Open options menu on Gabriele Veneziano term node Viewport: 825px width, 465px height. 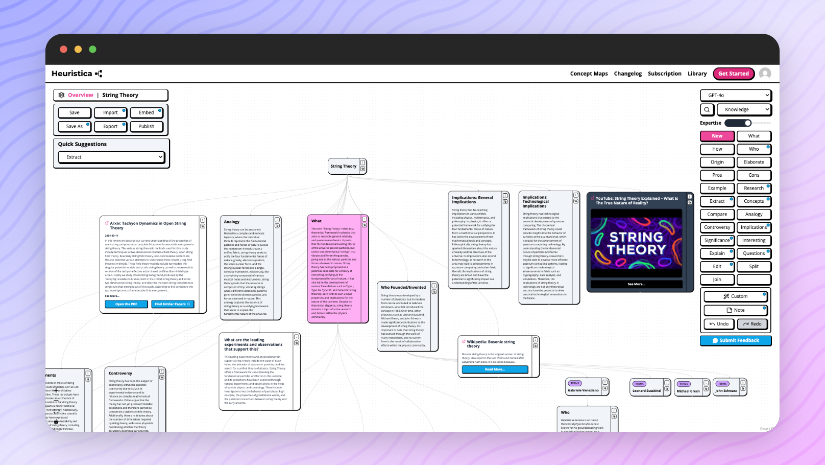click(x=604, y=382)
